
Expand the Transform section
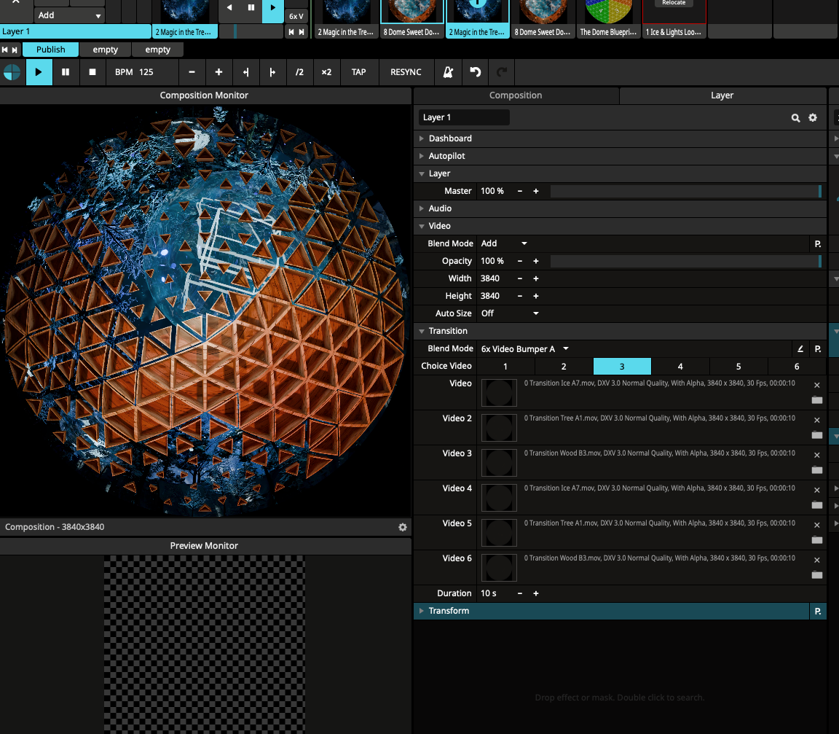449,611
